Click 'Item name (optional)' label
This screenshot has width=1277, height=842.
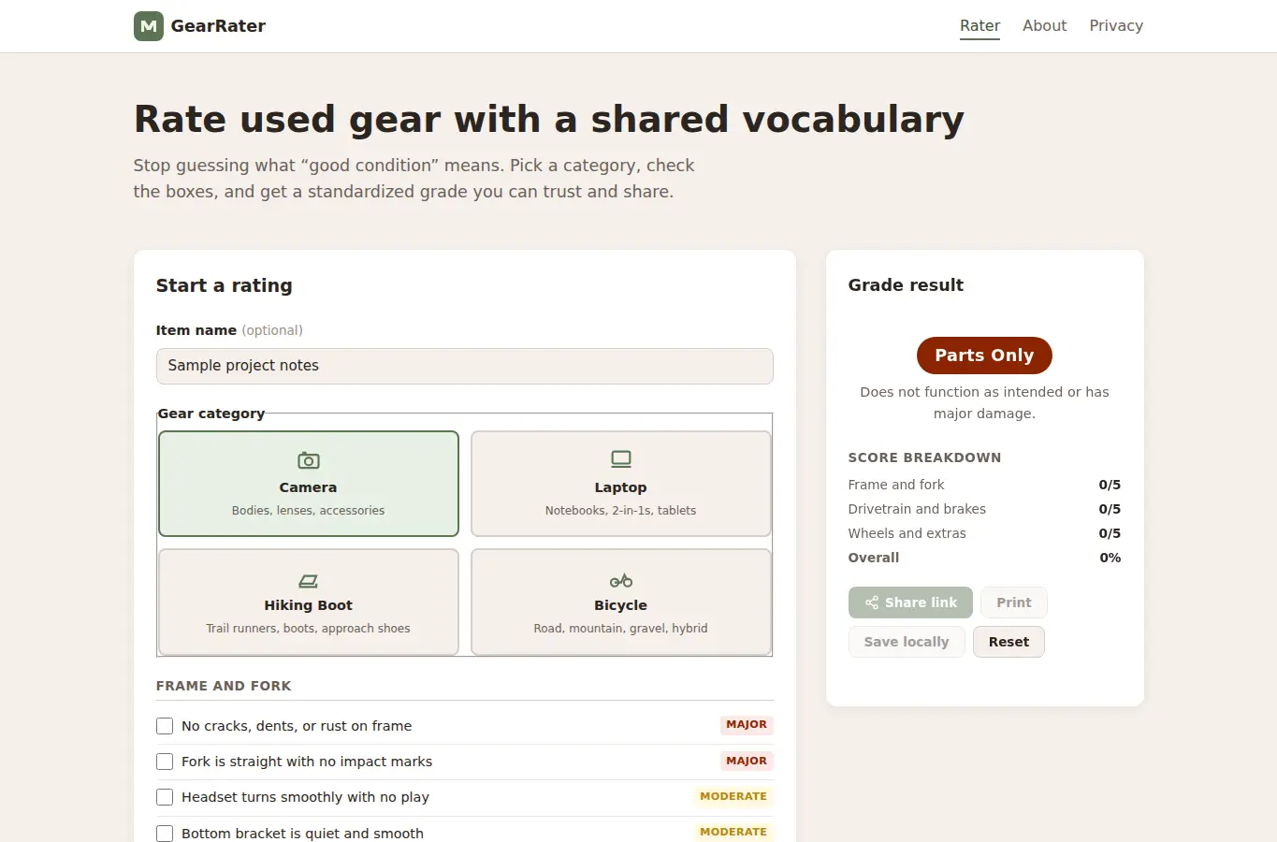click(x=229, y=330)
